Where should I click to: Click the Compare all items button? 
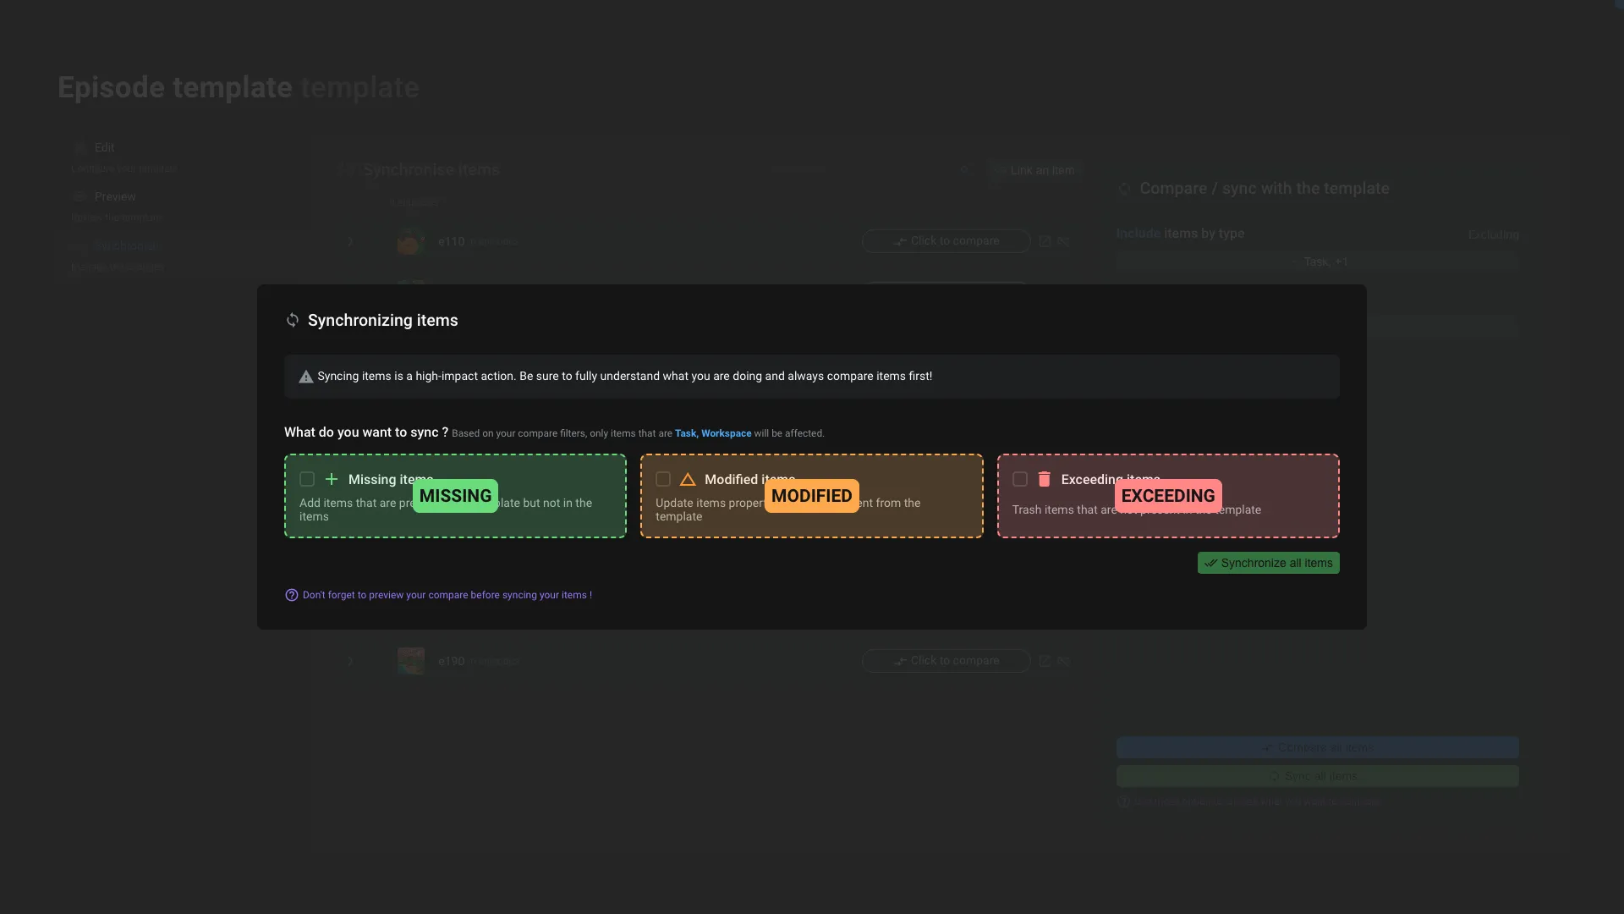[x=1317, y=747]
